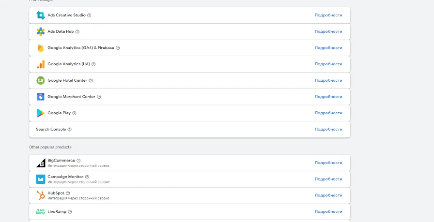Open Подробности for Campaign Monitor
This screenshot has width=434, height=222.
coord(328,179)
